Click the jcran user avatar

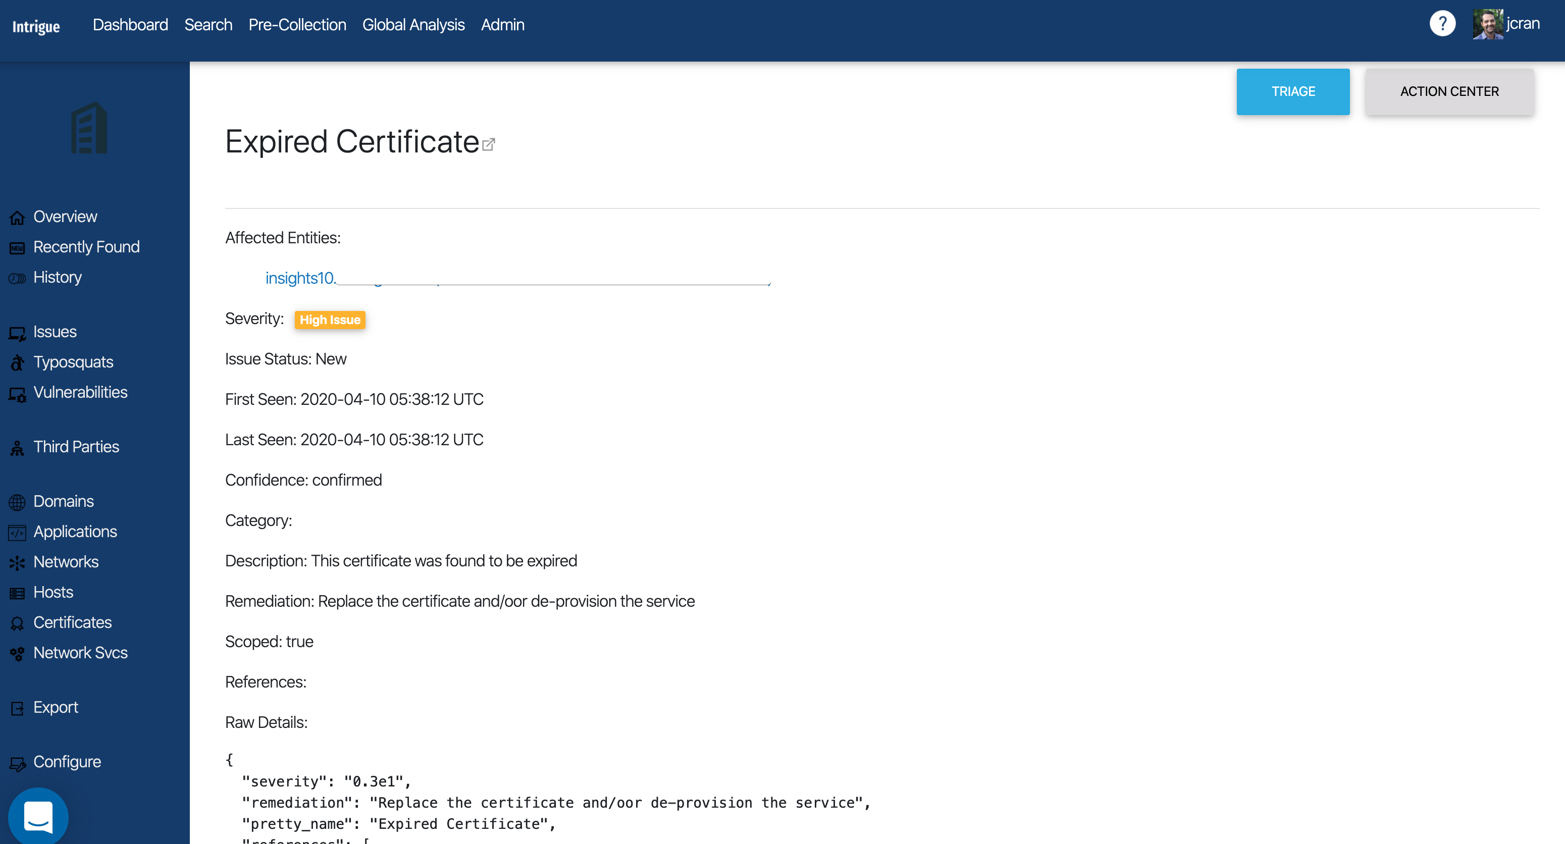pyautogui.click(x=1487, y=24)
